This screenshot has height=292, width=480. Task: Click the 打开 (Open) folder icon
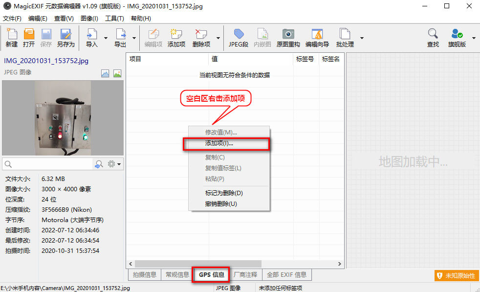[29, 35]
